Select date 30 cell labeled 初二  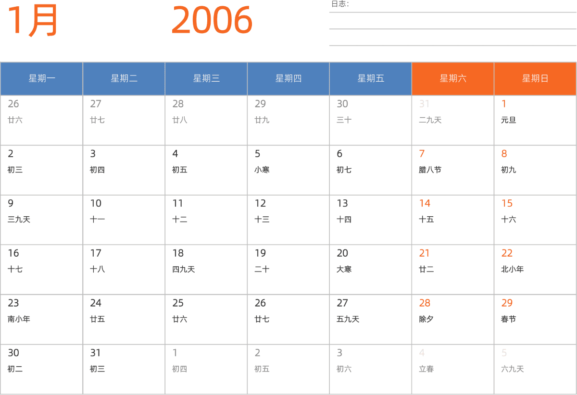coord(42,370)
